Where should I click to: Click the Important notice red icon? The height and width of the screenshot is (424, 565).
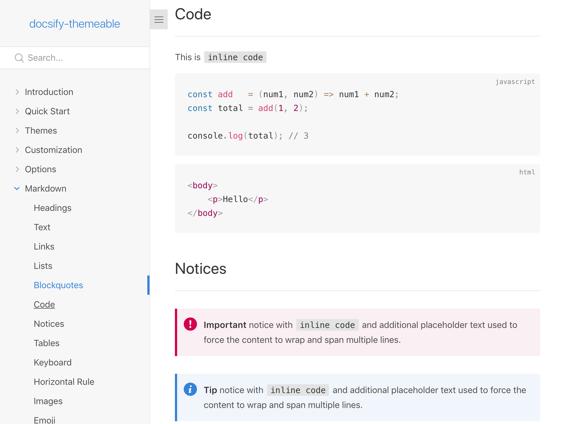coord(190,324)
